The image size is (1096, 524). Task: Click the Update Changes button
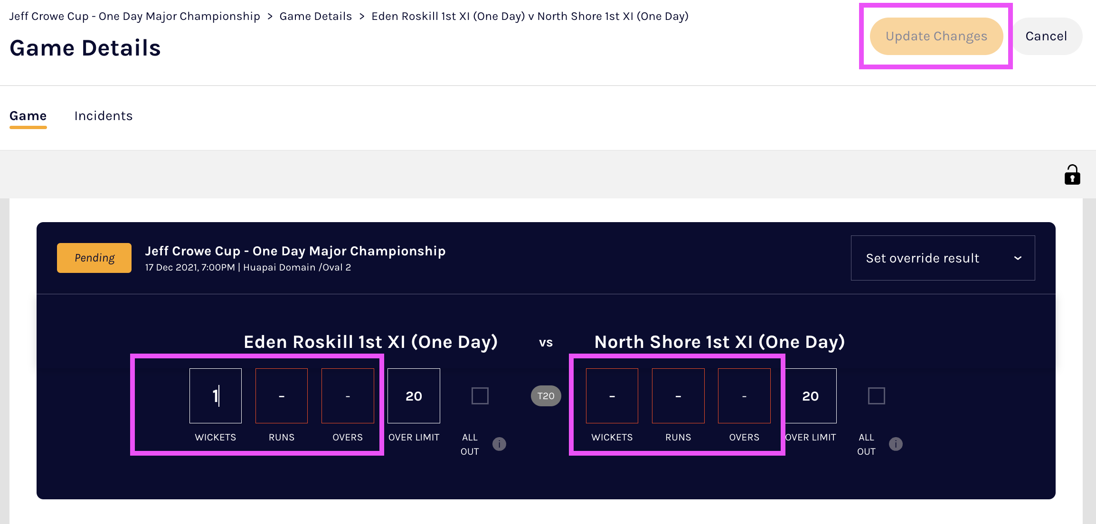tap(936, 36)
